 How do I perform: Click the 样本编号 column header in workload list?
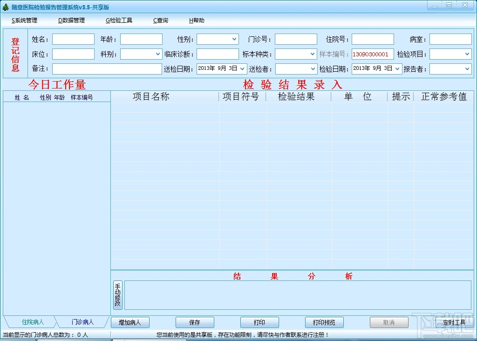point(82,97)
